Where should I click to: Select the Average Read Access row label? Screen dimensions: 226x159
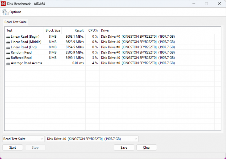point(26,63)
